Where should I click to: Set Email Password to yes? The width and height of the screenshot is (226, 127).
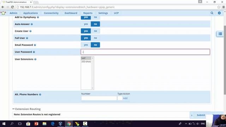pos(86,45)
